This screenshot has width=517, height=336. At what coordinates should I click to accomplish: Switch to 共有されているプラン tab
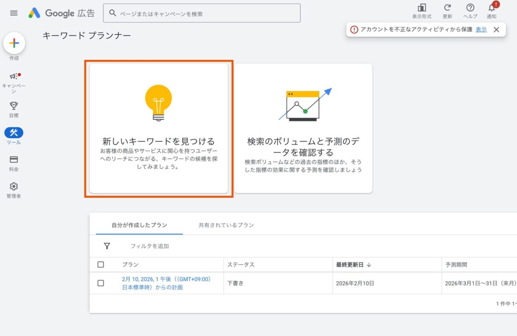point(226,225)
